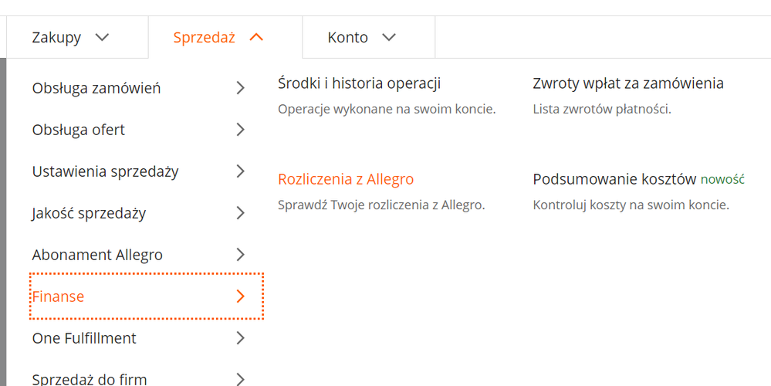This screenshot has height=386, width=771.
Task: Click orange chevron beside Finanse
Action: (x=240, y=296)
